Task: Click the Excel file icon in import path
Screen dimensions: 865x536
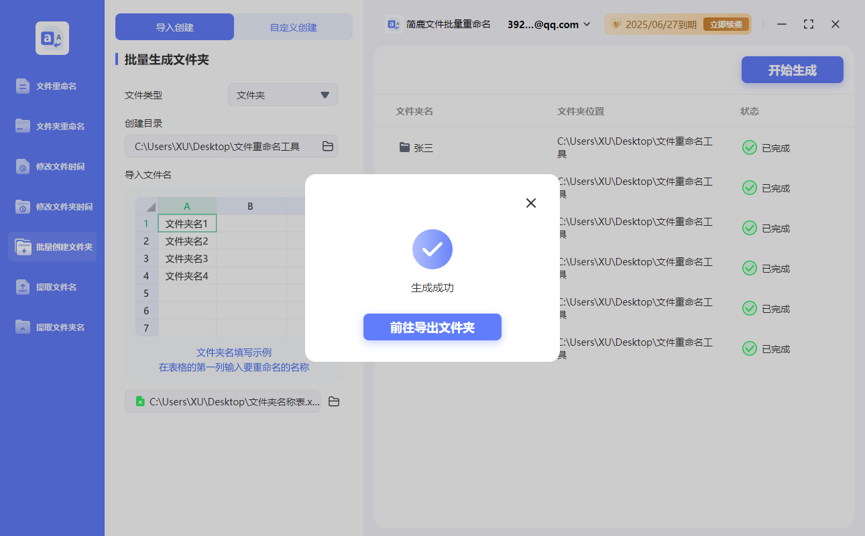Action: (x=141, y=401)
